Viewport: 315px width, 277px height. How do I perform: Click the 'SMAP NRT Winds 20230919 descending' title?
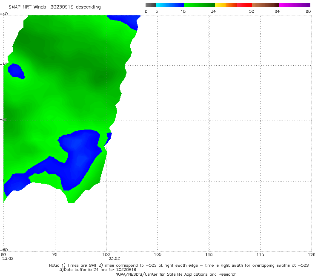click(54, 7)
